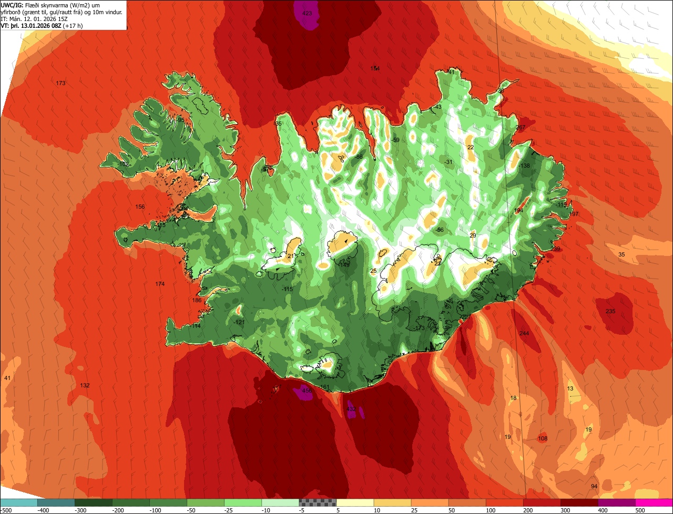Click the '-173' value in south Iceland
Image resolution: width=673 pixels, height=514 pixels.
(x=418, y=328)
